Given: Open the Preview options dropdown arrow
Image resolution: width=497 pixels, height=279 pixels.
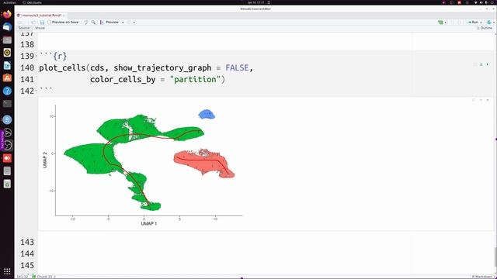Looking at the screenshot, I should 123,22.
